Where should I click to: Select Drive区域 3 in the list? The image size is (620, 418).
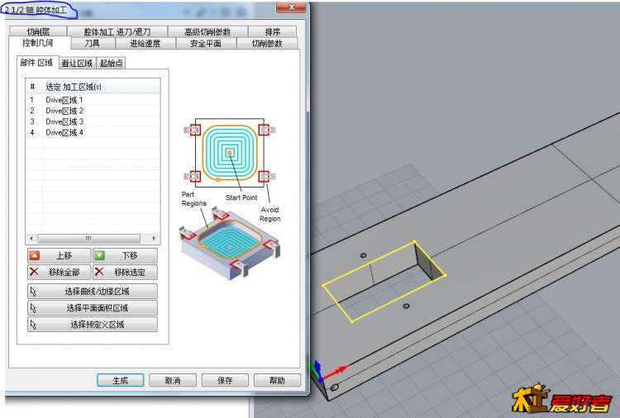click(x=93, y=121)
